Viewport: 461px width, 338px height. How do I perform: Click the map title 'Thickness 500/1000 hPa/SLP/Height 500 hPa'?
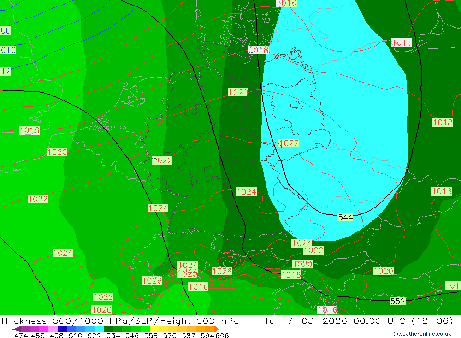[119, 320]
